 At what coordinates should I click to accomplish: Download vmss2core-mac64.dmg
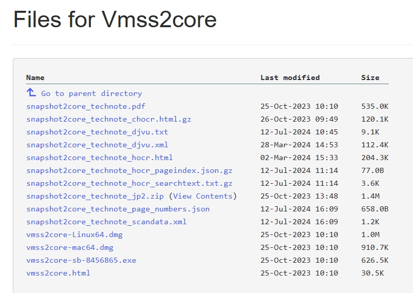point(70,247)
